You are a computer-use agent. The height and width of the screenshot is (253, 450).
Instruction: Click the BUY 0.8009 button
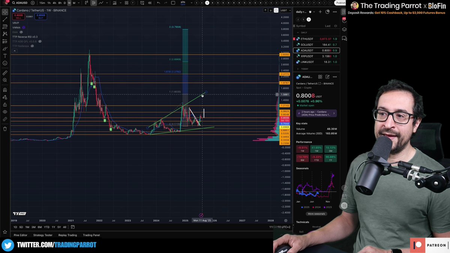click(x=41, y=16)
